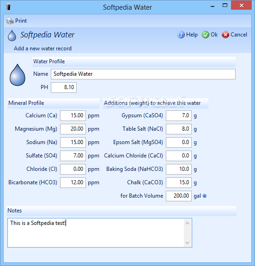Click the small water drop icon beside the title
The width and height of the screenshot is (255, 266).
click(x=12, y=36)
